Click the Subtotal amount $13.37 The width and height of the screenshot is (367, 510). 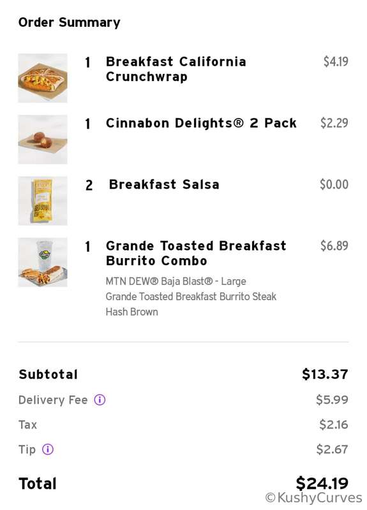[325, 374]
